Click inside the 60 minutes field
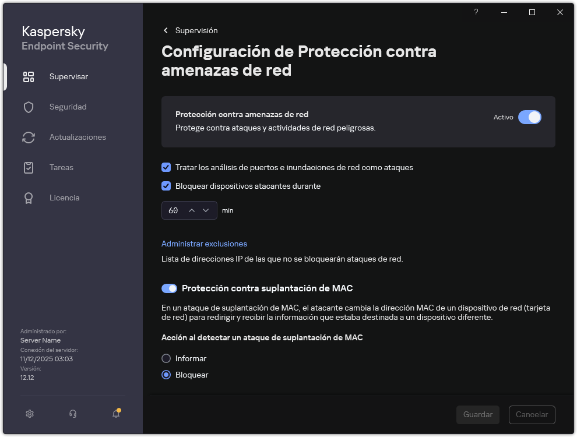The height and width of the screenshot is (437, 577). 175,210
